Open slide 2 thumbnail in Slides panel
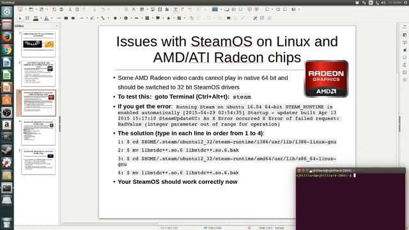Viewport: 409px width, 230px height. point(38,73)
